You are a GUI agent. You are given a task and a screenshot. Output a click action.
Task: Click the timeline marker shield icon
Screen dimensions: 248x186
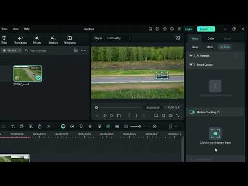pyautogui.click(x=81, y=127)
